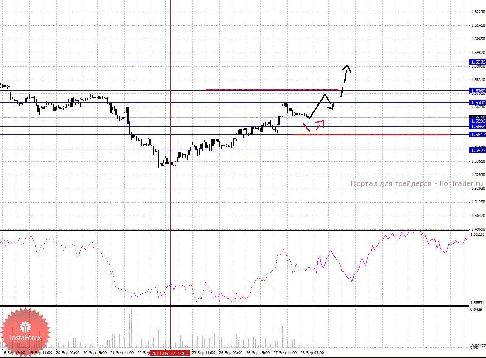Click the indicator scale value 1.59233
The height and width of the screenshot is (358, 486).
point(478,234)
